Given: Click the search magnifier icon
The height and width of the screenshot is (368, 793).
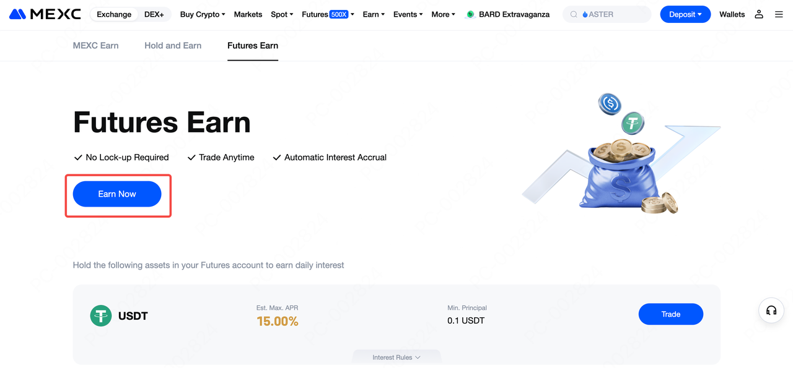Looking at the screenshot, I should 574,14.
